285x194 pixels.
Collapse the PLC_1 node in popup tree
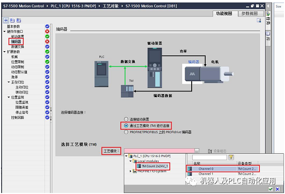point(126,156)
